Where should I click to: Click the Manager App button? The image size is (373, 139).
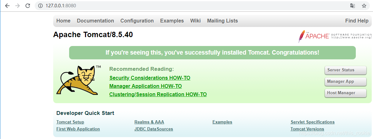[x=345, y=82]
